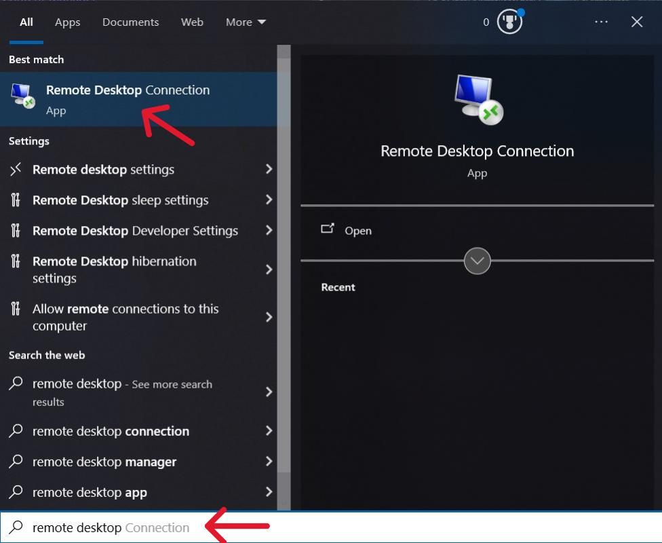Click the rewards trophy badge icon
Screen dimensions: 662x543
coord(509,22)
